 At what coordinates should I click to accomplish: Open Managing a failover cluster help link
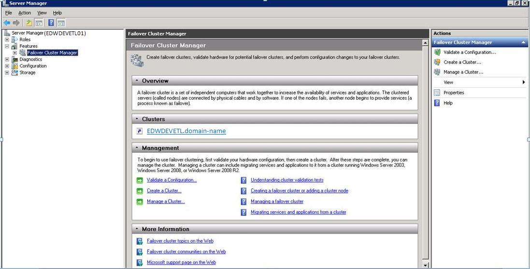coord(277,202)
